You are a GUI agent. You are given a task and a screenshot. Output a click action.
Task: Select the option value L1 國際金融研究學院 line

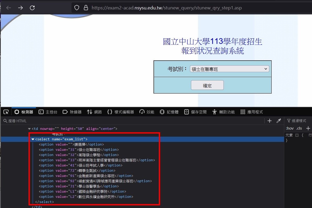tap(82, 192)
